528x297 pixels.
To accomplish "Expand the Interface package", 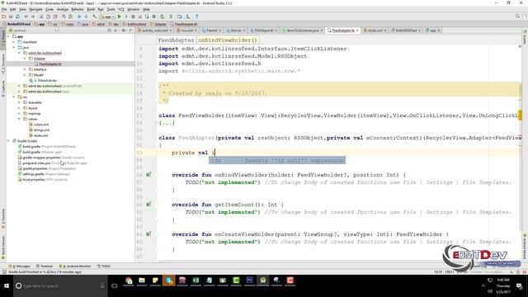I will pos(25,69).
